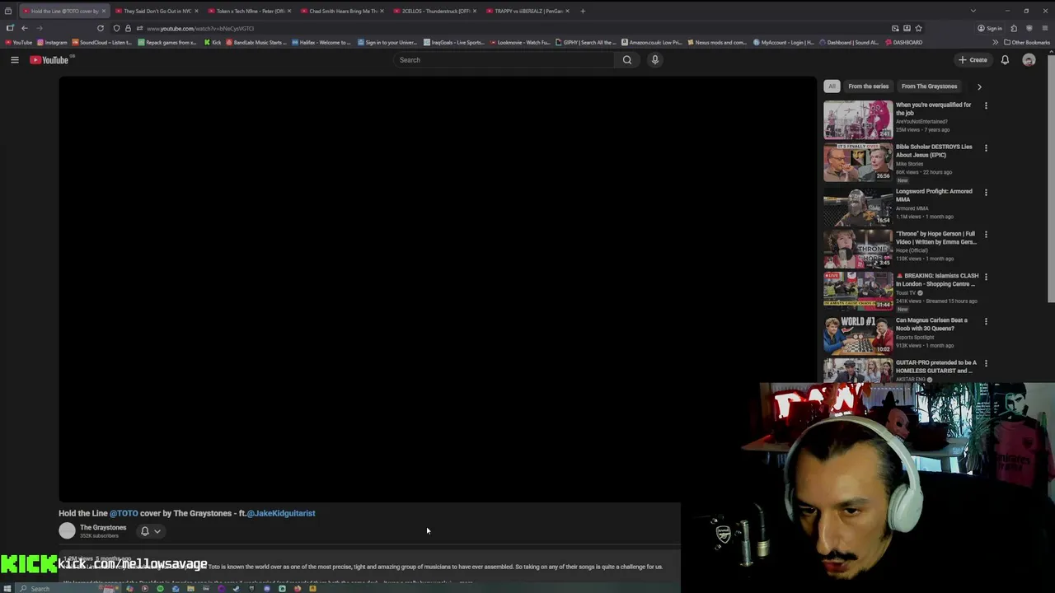Open the @JakeKidguitarist mention link
Viewport: 1055px width, 593px height.
tap(281, 513)
